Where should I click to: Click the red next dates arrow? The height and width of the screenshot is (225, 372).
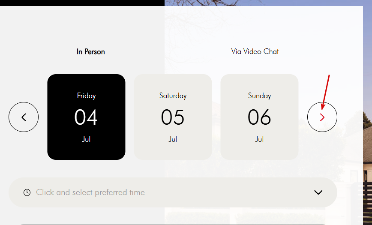pos(322,117)
